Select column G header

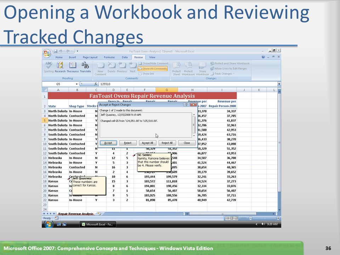point(166,90)
